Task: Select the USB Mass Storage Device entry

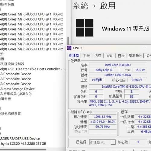Action: 17,89
